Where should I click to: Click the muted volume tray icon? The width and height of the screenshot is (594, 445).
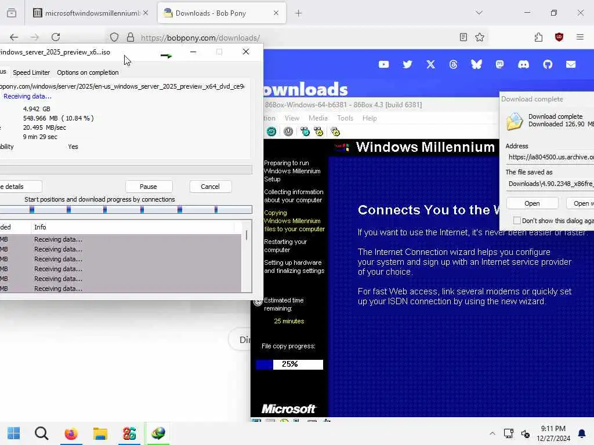pos(525,433)
